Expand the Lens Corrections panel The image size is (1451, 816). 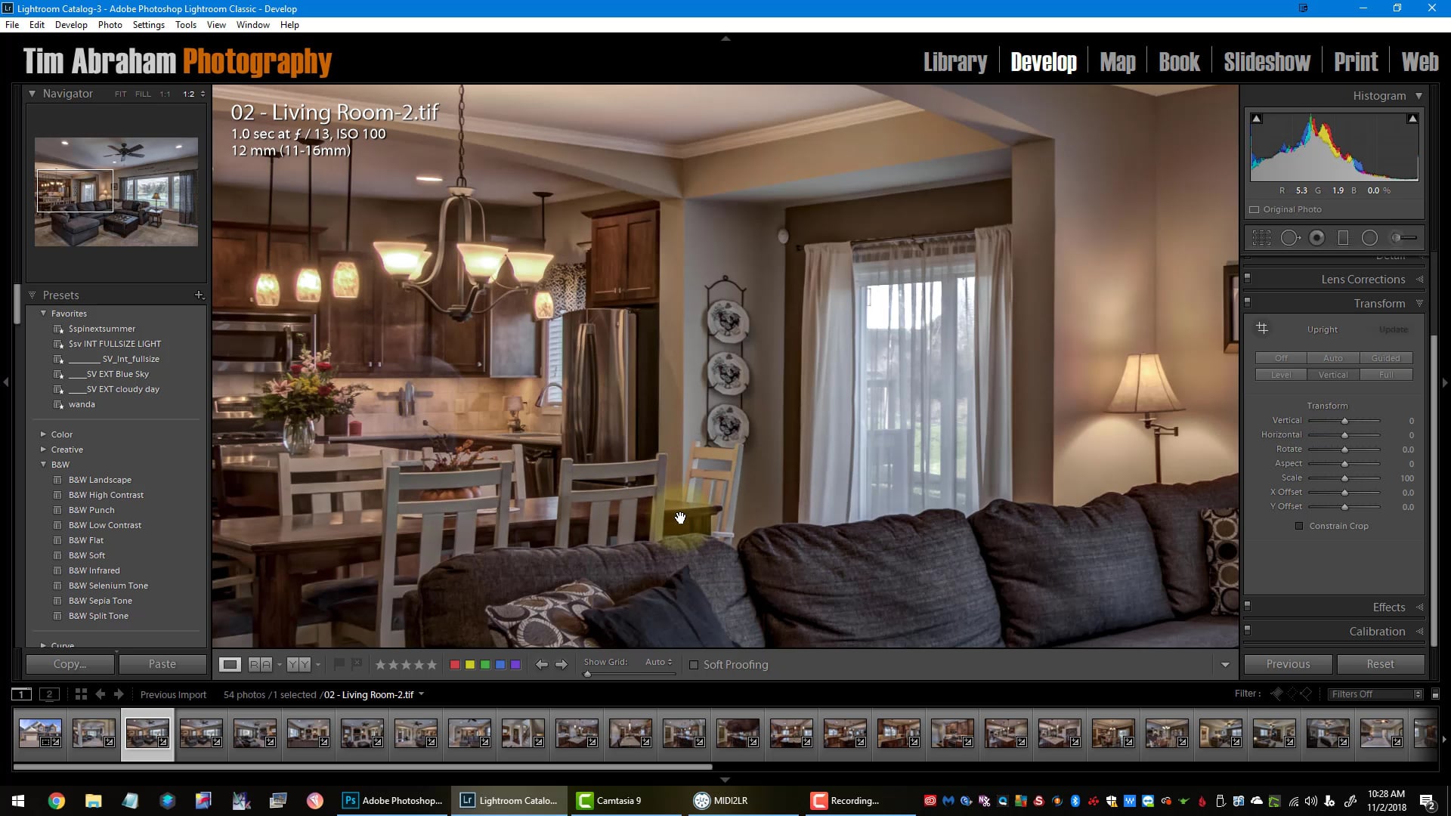click(x=1363, y=280)
